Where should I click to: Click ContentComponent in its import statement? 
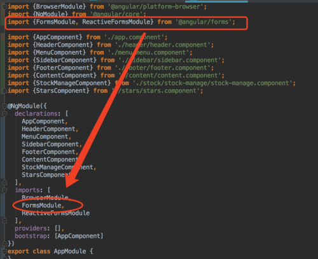65,75
